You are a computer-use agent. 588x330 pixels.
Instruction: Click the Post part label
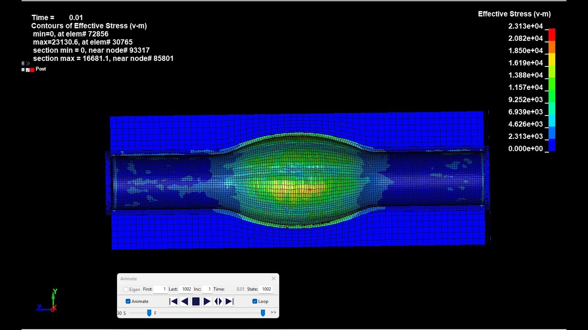41,69
